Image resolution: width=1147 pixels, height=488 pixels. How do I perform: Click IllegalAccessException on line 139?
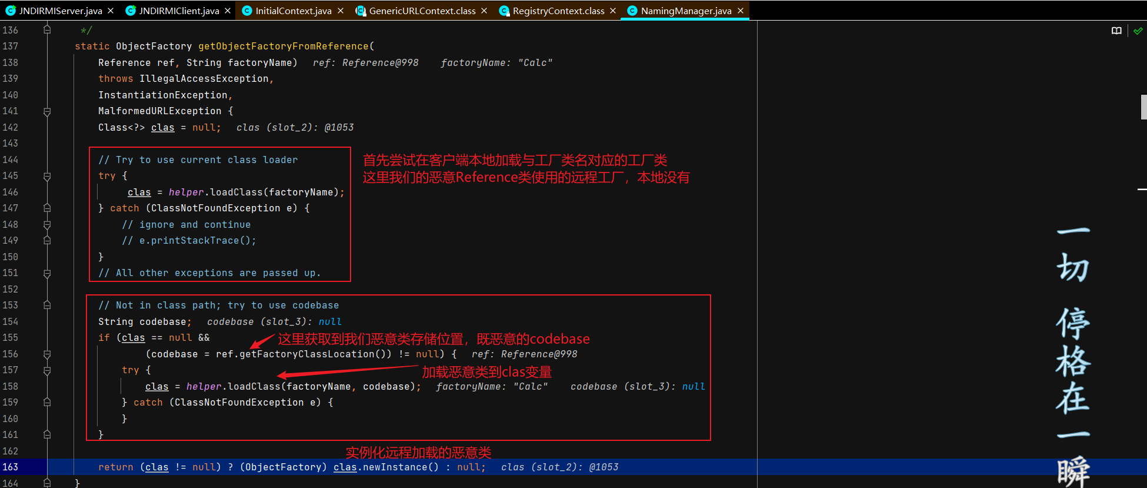click(204, 78)
